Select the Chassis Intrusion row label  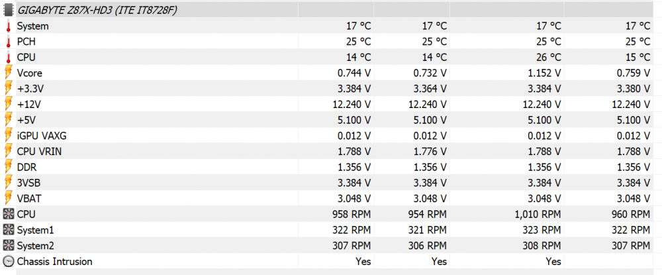coord(54,261)
